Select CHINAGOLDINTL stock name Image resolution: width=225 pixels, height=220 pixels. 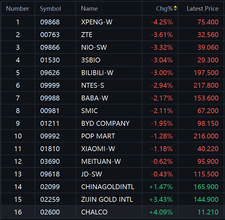[107, 187]
